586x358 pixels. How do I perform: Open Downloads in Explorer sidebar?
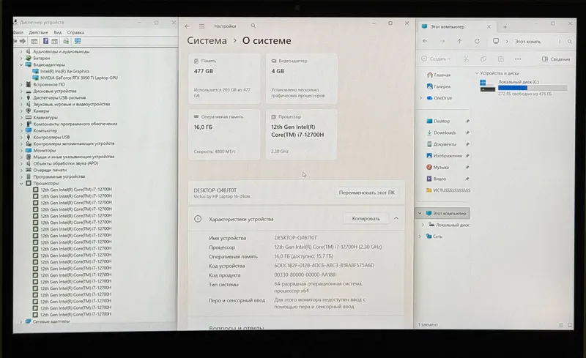point(441,133)
